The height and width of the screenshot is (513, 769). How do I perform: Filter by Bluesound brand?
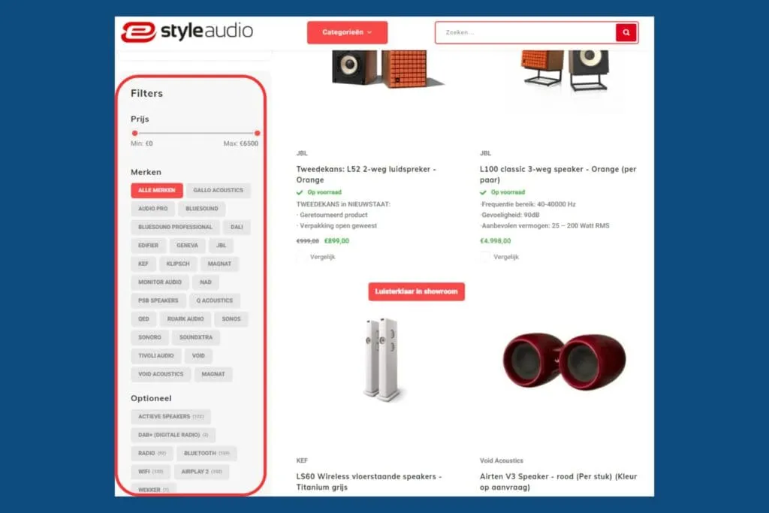(x=201, y=209)
